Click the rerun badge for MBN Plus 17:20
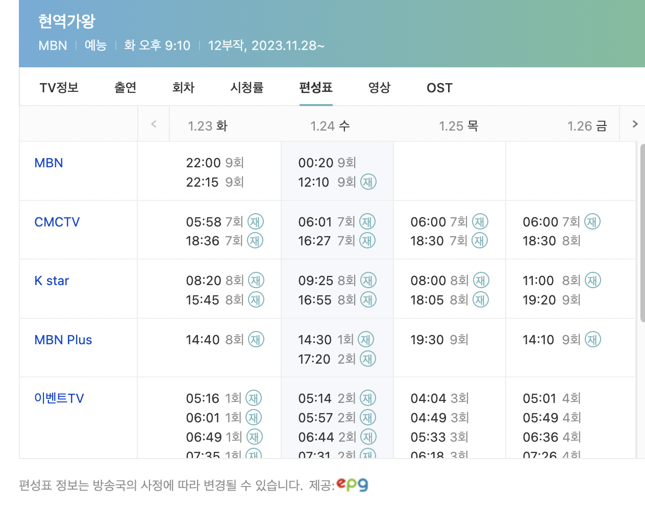This screenshot has height=509, width=645. [x=368, y=359]
